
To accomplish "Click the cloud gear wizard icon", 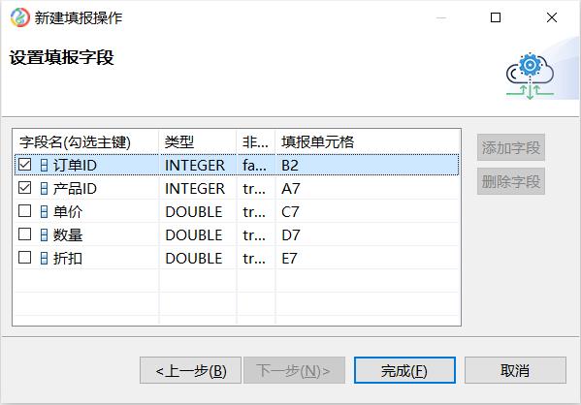I will 530,76.
